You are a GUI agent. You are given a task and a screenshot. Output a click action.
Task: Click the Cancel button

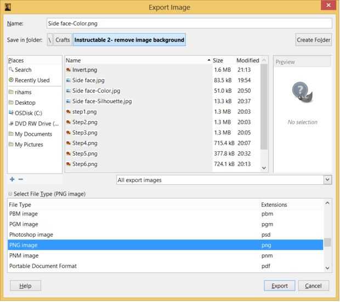(x=313, y=286)
